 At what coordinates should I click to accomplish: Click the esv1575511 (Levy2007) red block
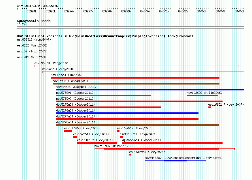(75, 137)
